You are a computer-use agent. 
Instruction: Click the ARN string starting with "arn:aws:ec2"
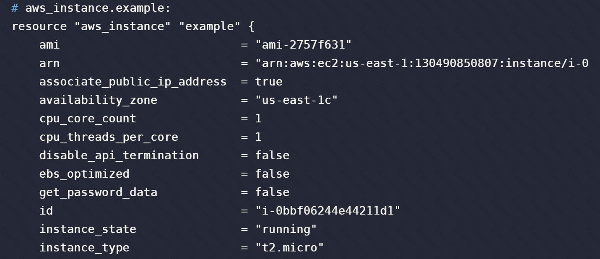pos(422,63)
